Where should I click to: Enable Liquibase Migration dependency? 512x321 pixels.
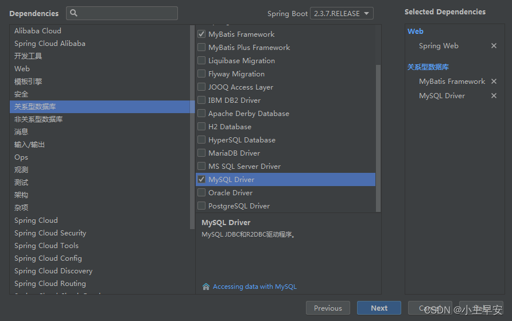pyautogui.click(x=201, y=60)
